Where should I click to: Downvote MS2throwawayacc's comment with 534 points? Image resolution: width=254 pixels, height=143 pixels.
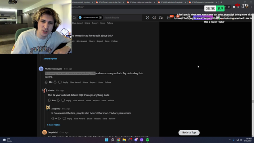point(55,82)
